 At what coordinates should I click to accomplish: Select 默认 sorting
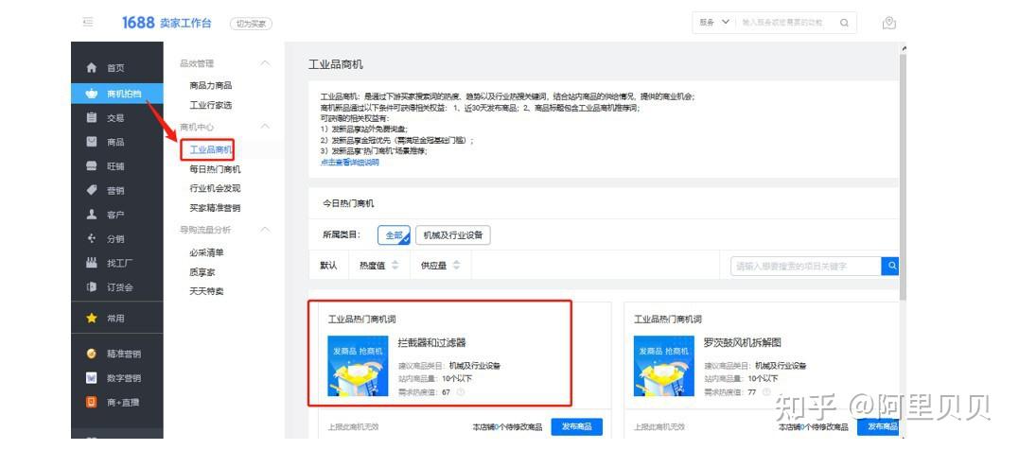(x=329, y=266)
